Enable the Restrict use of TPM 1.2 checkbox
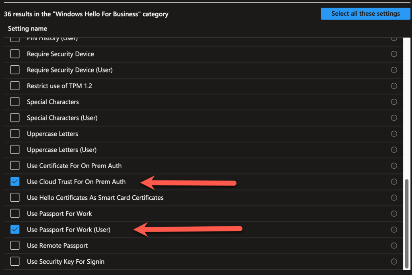Viewport: 412px width, 275px height. tap(14, 86)
